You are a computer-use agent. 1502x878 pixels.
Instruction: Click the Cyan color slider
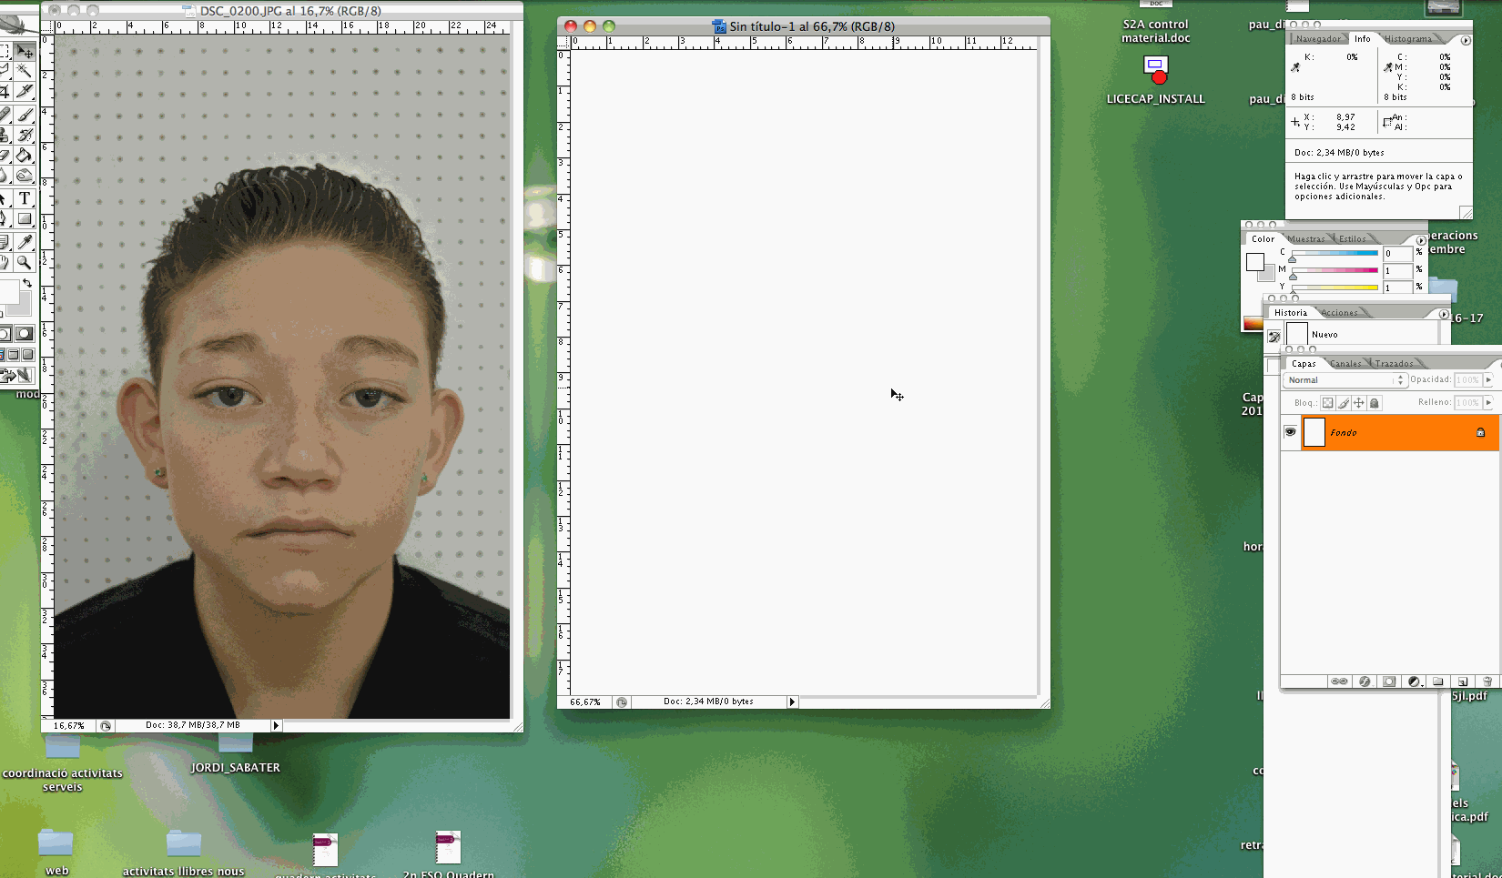tap(1335, 253)
